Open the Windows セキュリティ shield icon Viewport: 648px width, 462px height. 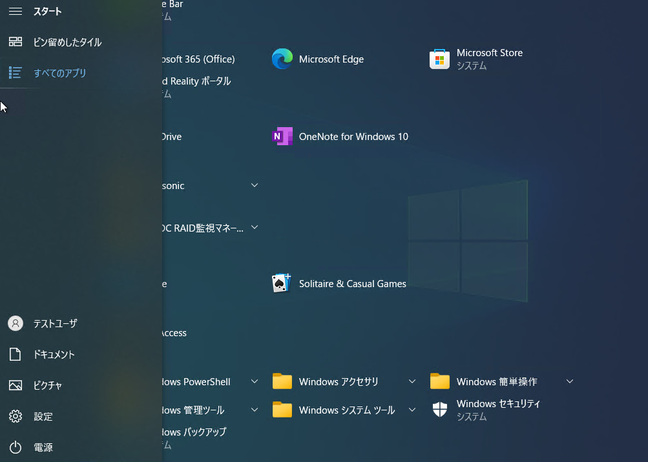(440, 410)
